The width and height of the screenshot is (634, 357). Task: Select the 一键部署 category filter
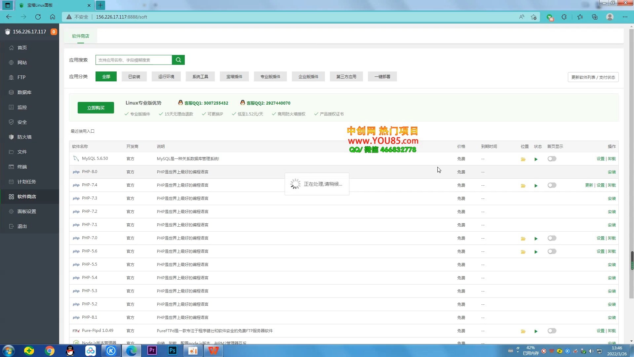click(382, 76)
